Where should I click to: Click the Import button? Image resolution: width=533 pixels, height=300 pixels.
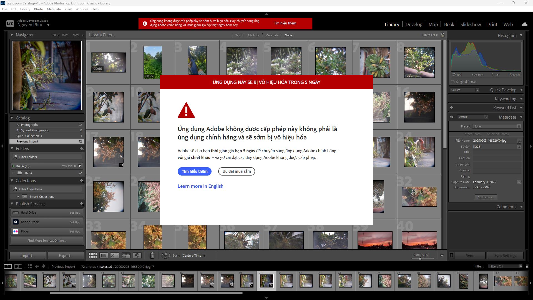click(x=28, y=256)
